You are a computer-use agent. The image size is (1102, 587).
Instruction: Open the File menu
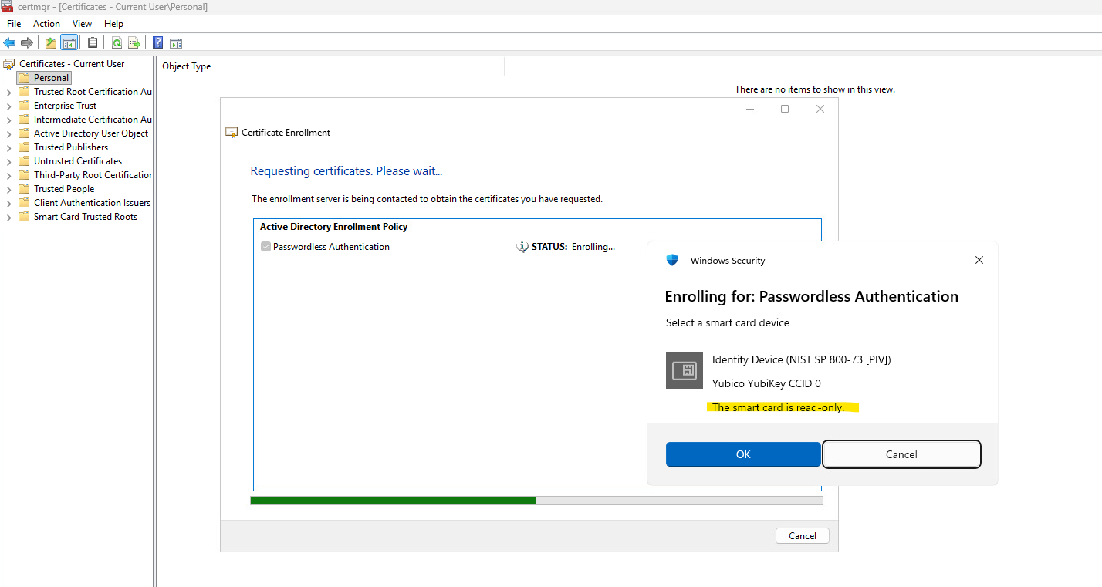(14, 24)
